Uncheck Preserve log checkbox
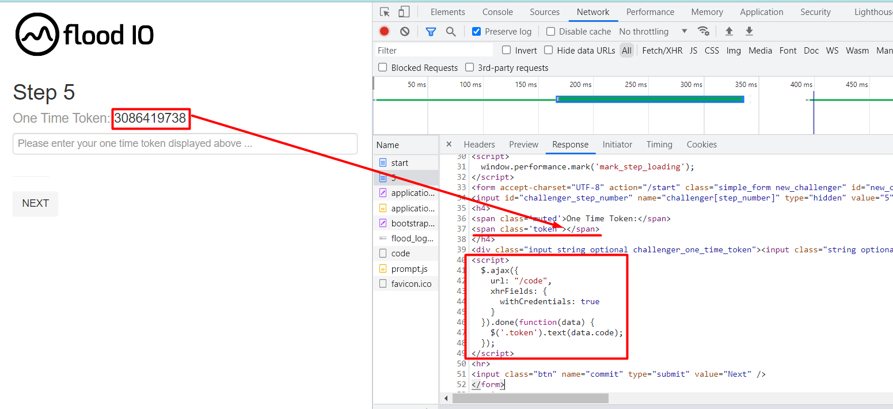This screenshot has height=409, width=893. tap(476, 32)
